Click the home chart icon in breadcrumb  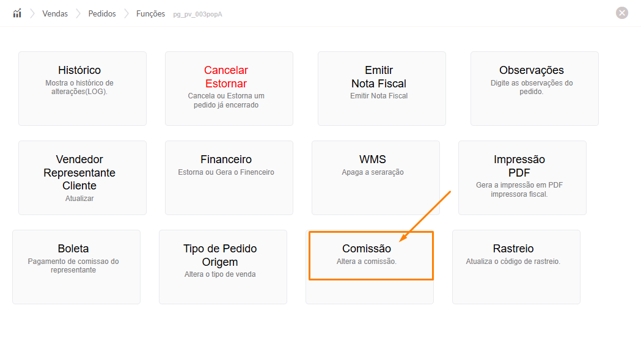pos(17,13)
